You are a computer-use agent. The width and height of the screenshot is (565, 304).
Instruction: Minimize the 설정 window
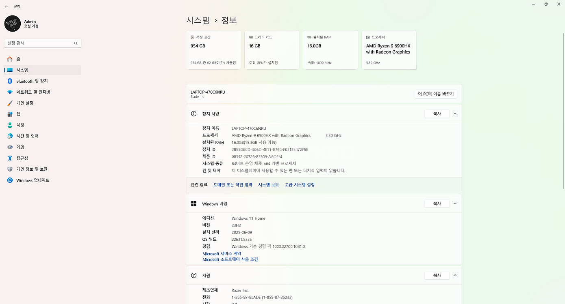click(533, 4)
